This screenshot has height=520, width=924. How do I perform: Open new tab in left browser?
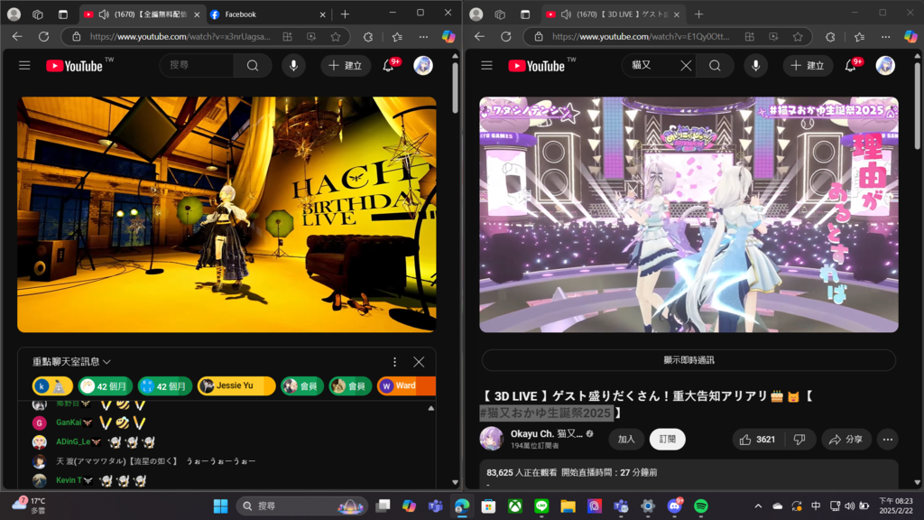[345, 14]
